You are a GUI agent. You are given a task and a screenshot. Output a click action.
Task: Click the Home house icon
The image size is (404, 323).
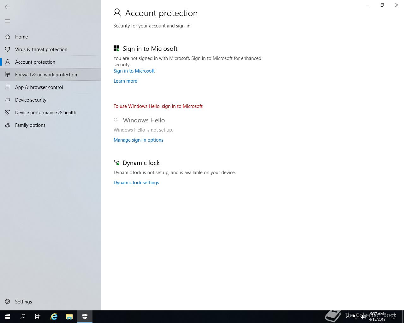pyautogui.click(x=8, y=37)
